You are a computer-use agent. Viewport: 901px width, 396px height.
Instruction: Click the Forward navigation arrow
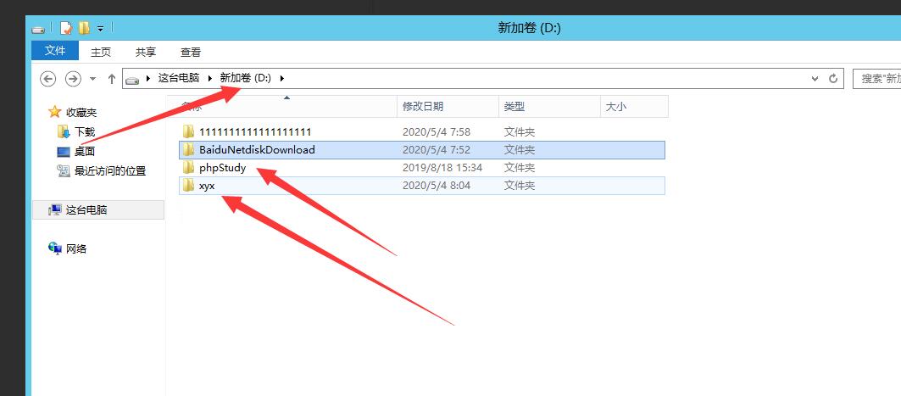tap(74, 78)
